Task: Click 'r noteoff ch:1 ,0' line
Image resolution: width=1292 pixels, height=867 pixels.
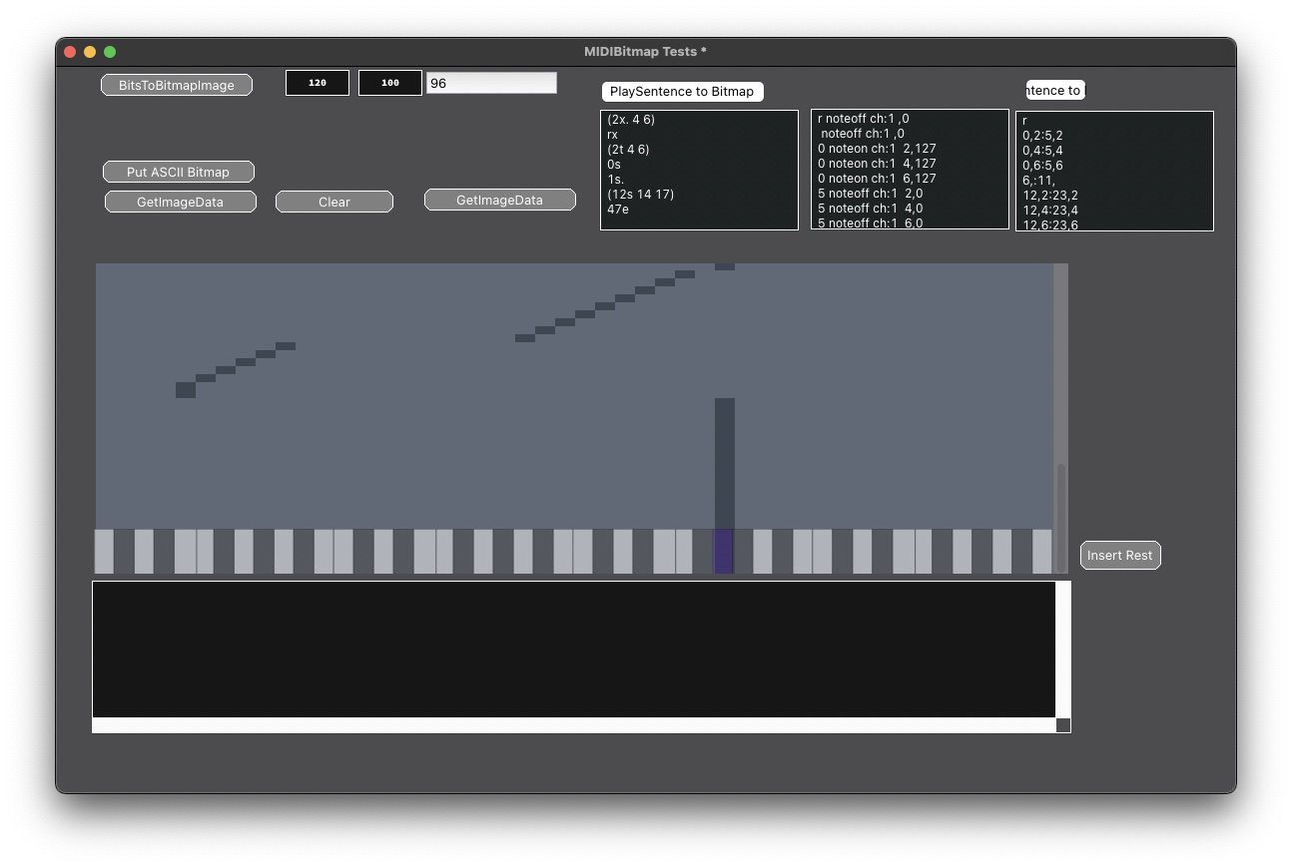Action: (x=862, y=118)
